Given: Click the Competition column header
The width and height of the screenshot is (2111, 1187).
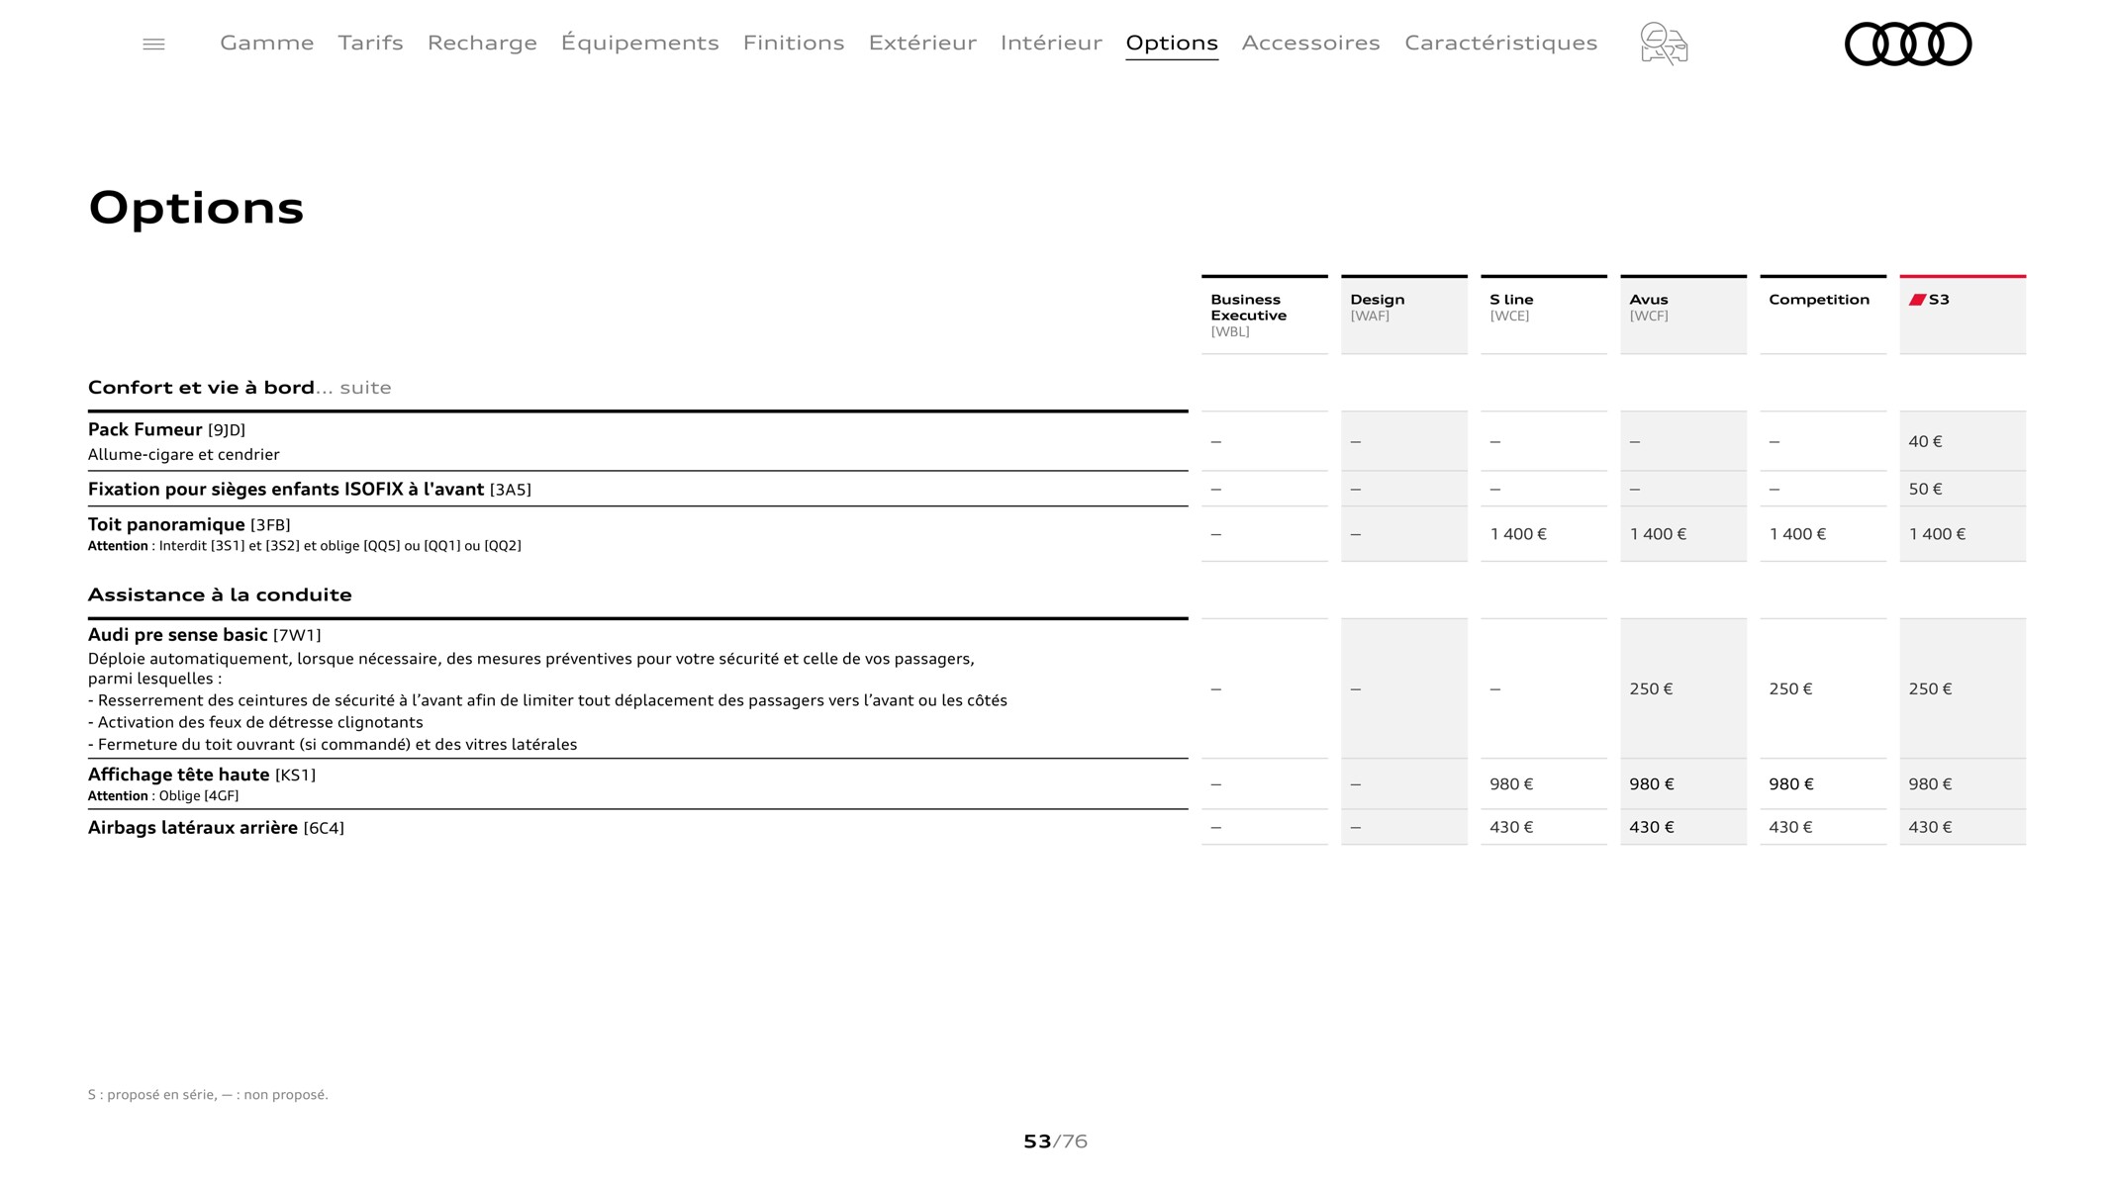Looking at the screenshot, I should (x=1823, y=315).
